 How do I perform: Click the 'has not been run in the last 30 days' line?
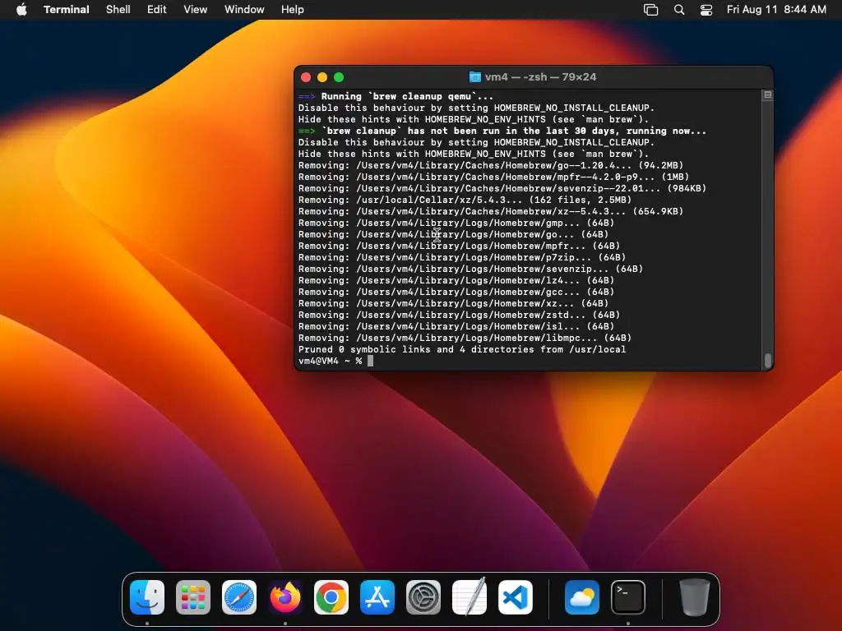tap(502, 131)
